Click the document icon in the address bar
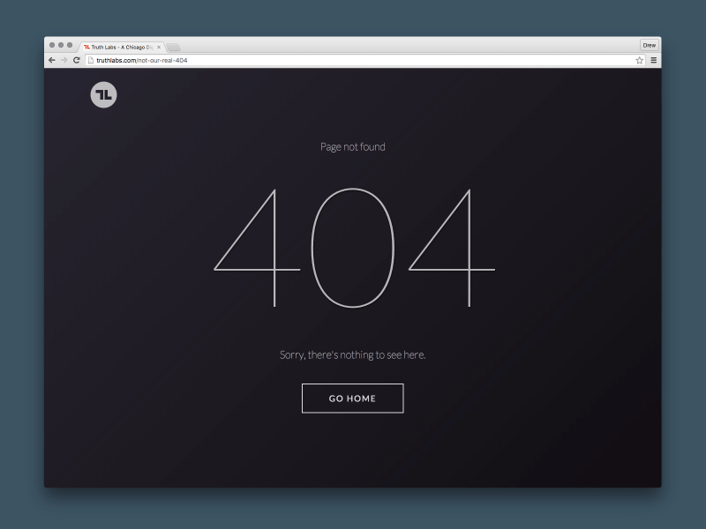Viewport: 706px width, 529px height. click(x=92, y=60)
